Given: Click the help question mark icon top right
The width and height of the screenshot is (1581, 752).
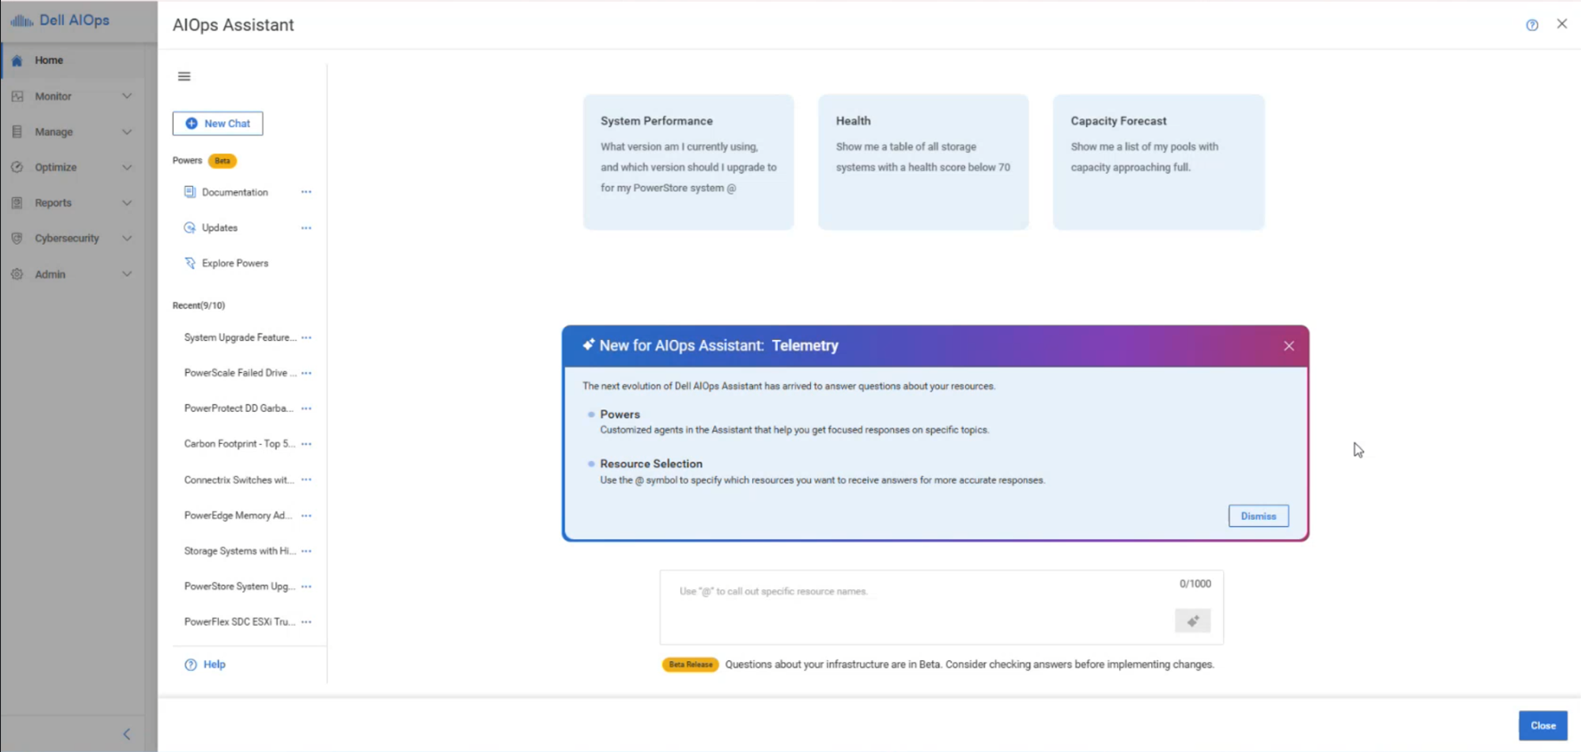Looking at the screenshot, I should tap(1531, 25).
